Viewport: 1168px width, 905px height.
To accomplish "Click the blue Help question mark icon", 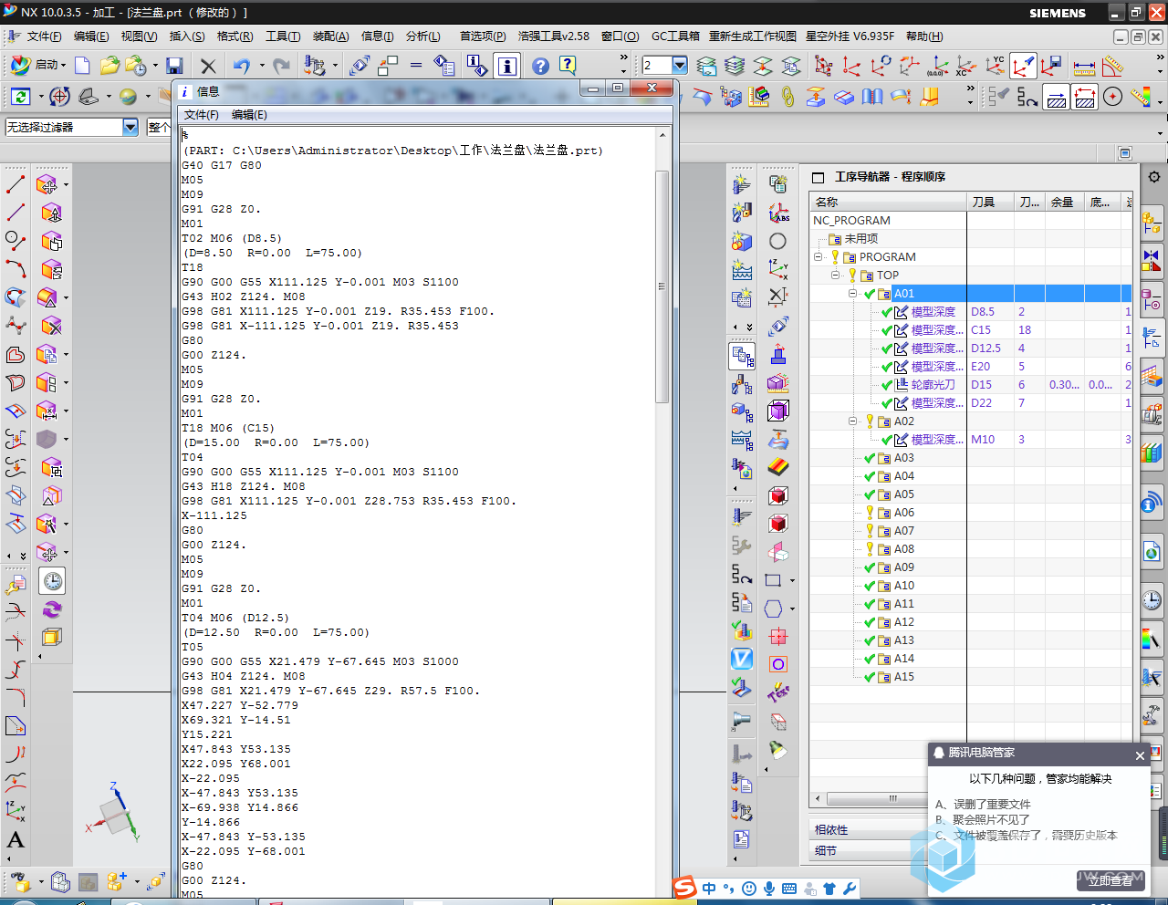I will [x=540, y=66].
